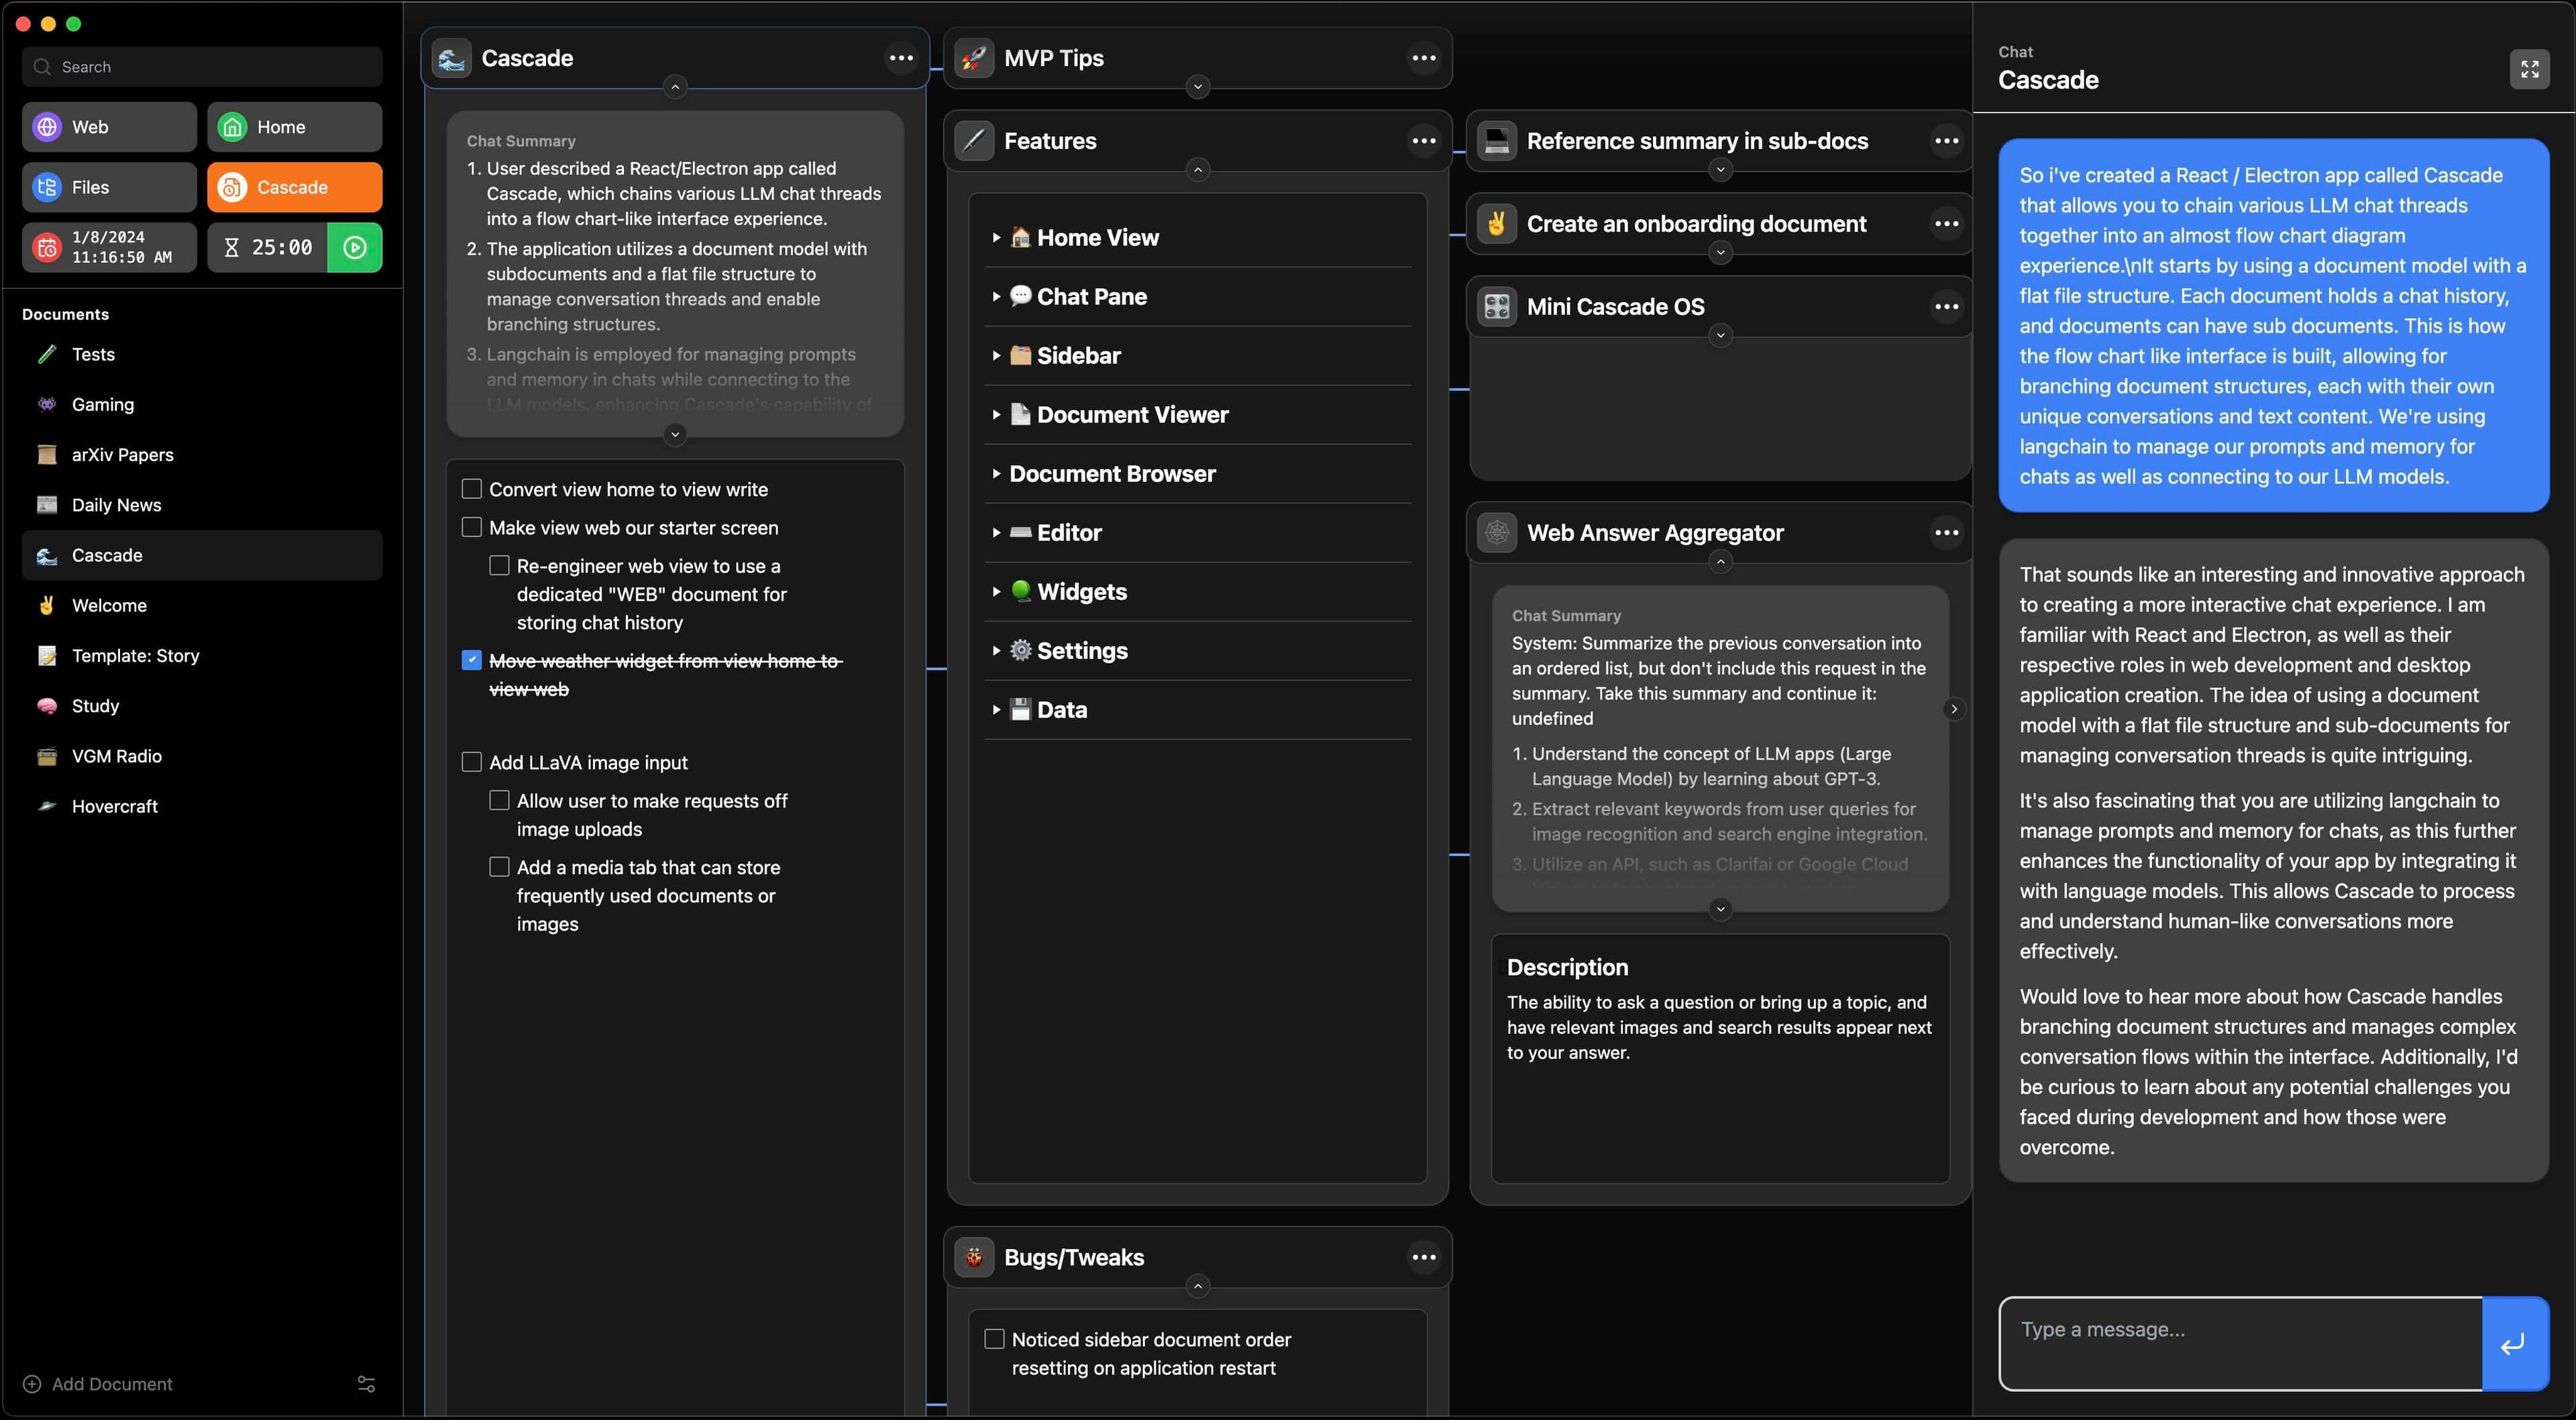
Task: Open sidebar settings sliders icon
Action: point(366,1384)
